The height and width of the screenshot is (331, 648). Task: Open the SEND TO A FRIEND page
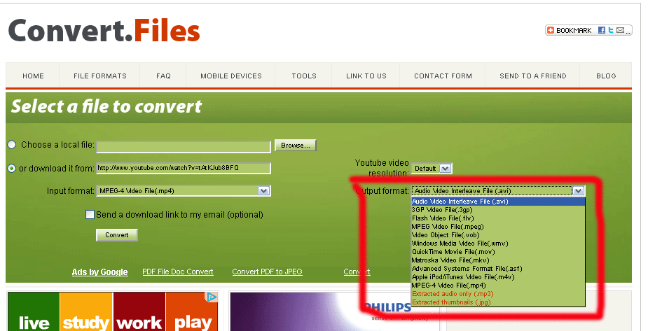pyautogui.click(x=532, y=76)
